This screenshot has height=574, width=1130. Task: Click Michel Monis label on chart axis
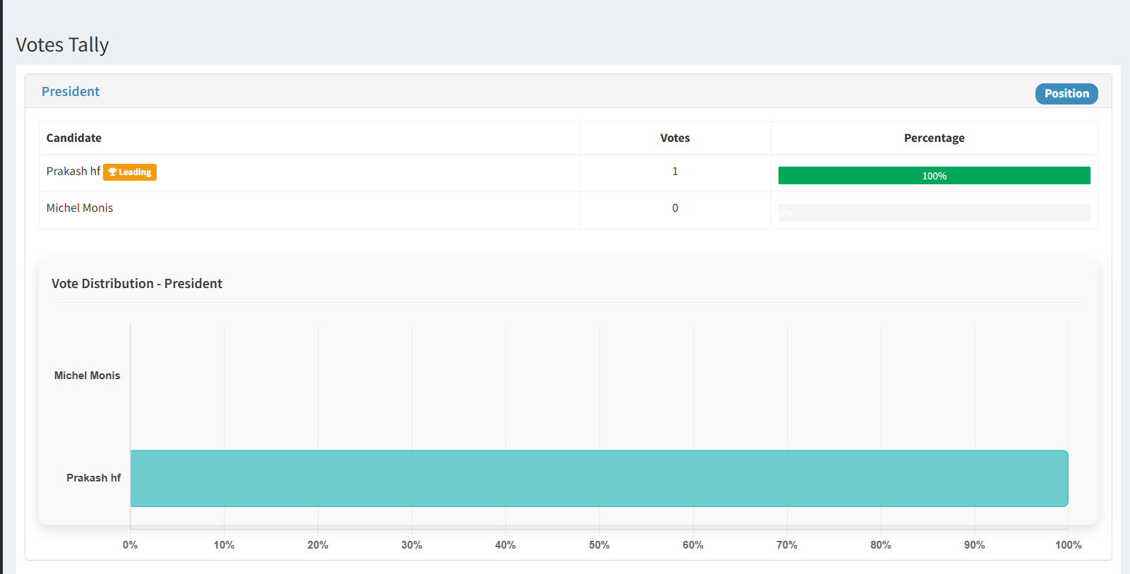coord(87,376)
